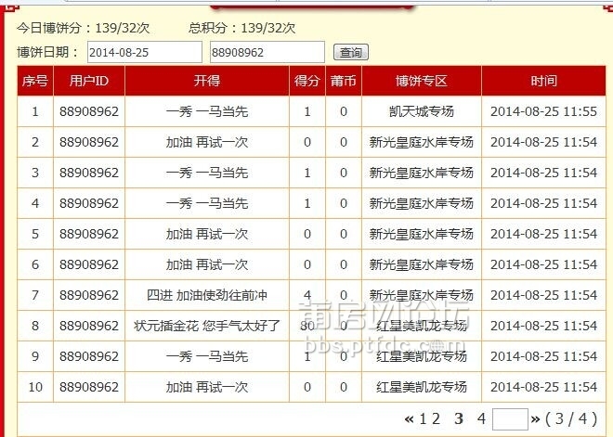Select 一秀 一马当先 in row 3
Image resolution: width=613 pixels, height=437 pixels.
coord(207,173)
